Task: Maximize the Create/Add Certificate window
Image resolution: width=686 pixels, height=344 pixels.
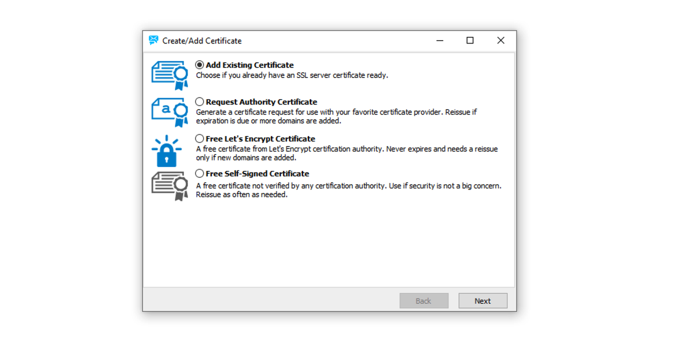Action: point(470,40)
